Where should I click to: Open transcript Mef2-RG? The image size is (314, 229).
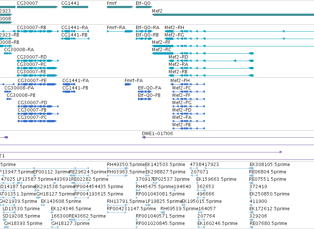[x=239, y=39]
